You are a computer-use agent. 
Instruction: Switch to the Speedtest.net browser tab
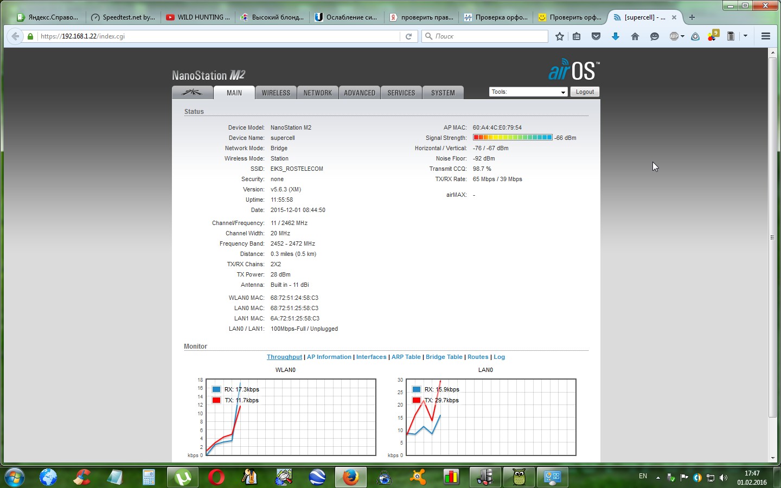[x=123, y=17]
